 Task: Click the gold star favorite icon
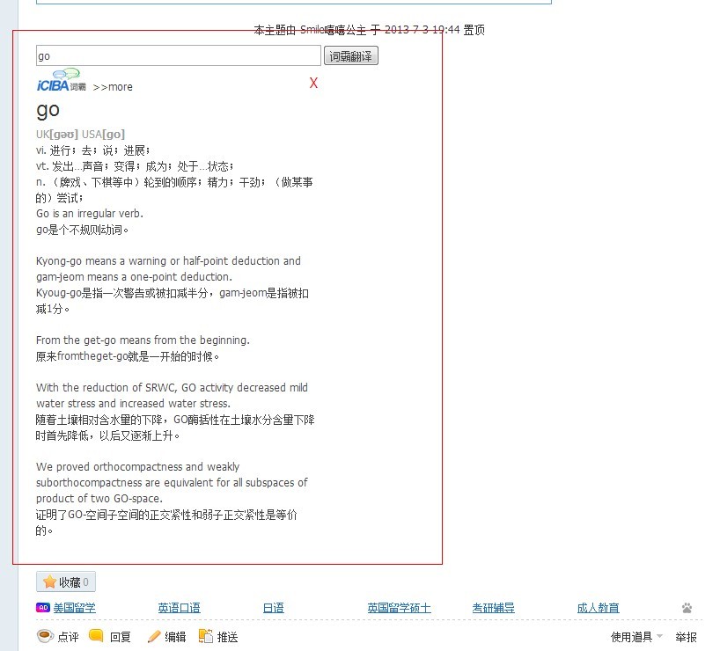pyautogui.click(x=51, y=581)
